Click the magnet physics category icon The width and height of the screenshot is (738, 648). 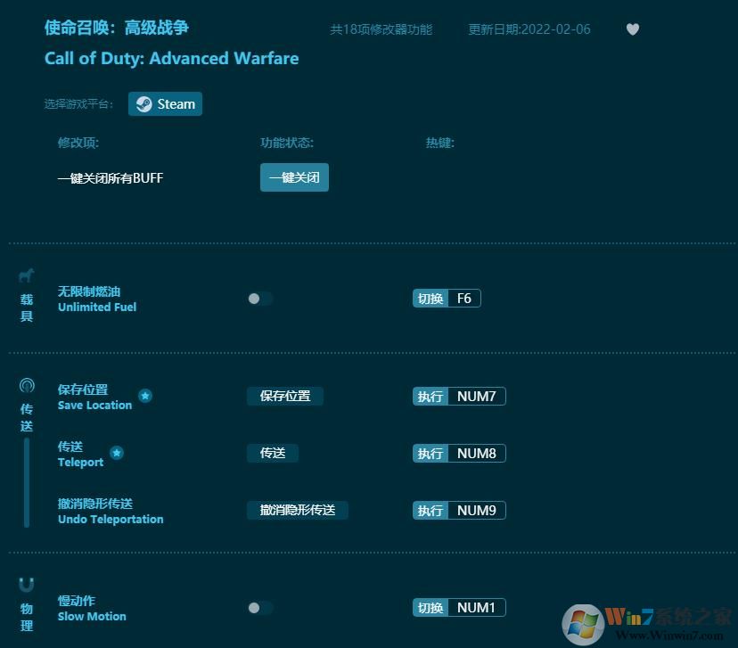coord(27,585)
